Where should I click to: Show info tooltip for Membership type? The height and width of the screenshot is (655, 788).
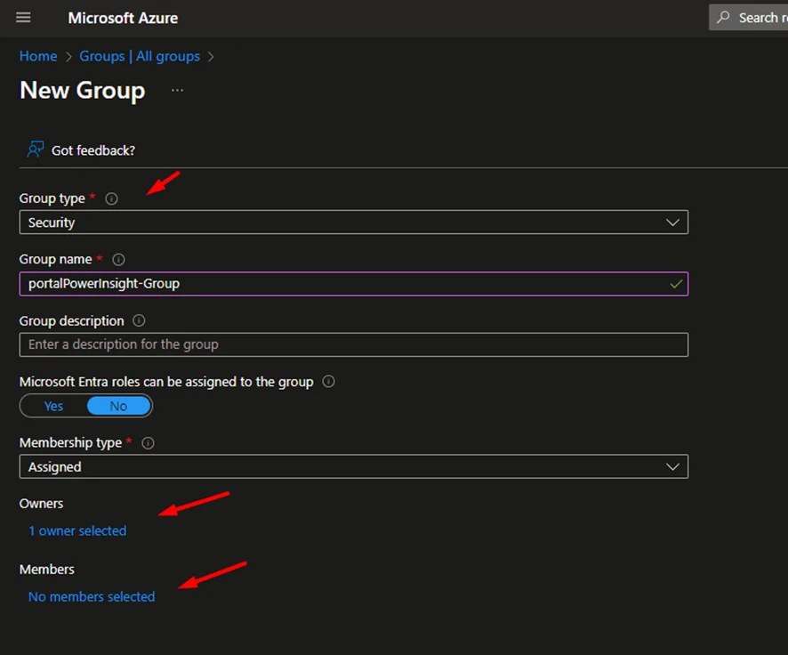(x=149, y=443)
